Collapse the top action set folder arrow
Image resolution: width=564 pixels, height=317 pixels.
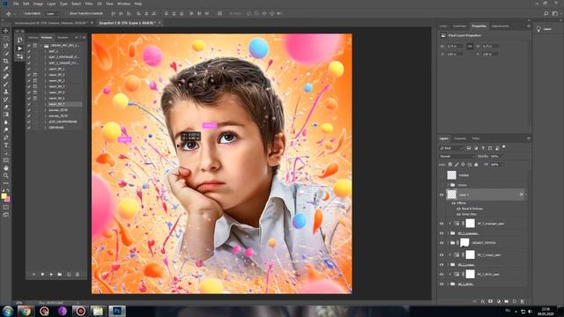[x=41, y=46]
